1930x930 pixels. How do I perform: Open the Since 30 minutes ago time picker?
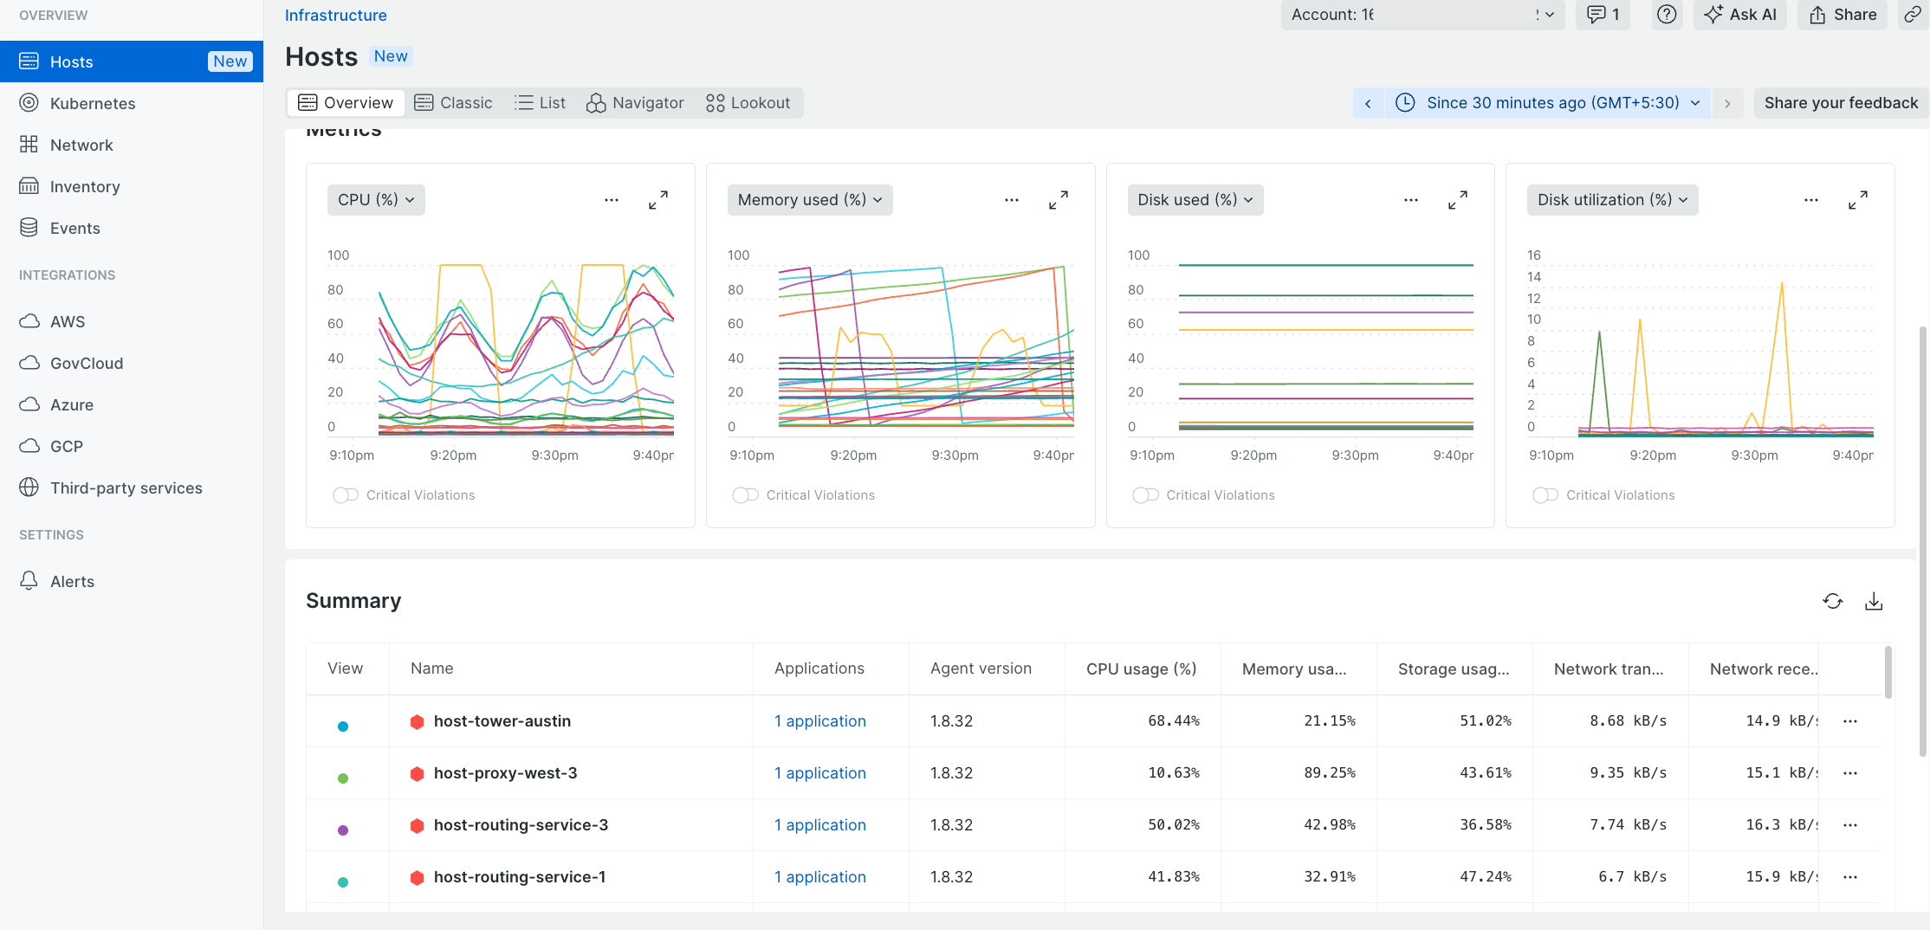(x=1546, y=103)
